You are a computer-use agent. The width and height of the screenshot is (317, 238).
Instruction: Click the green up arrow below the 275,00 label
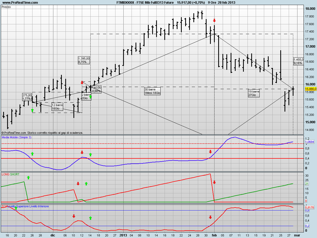[32, 110]
